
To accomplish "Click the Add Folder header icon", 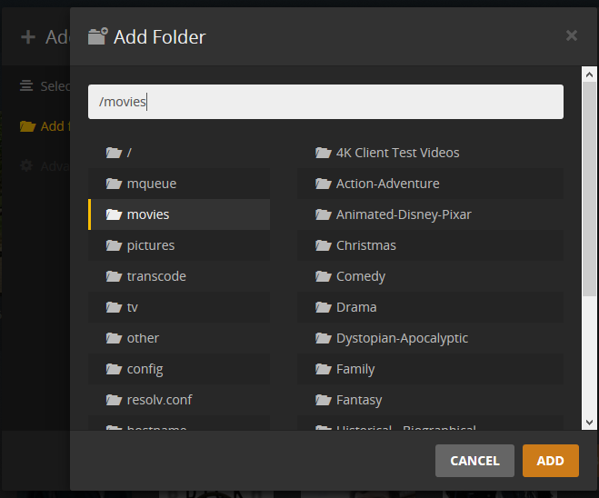I will 98,36.
